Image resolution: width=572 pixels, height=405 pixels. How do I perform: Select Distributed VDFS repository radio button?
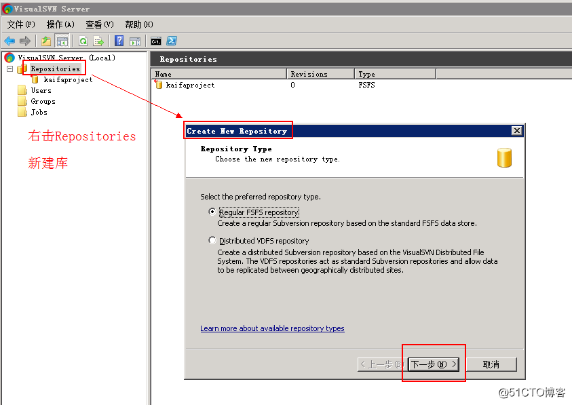(x=212, y=240)
